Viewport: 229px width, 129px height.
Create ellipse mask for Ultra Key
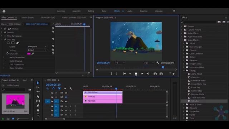tap(8, 43)
